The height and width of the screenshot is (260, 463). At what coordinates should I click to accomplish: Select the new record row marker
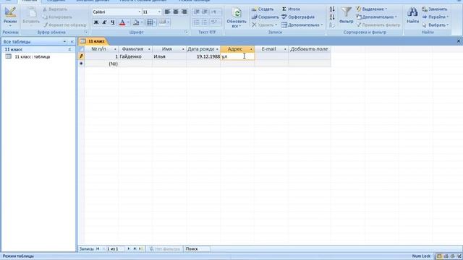[x=81, y=64]
